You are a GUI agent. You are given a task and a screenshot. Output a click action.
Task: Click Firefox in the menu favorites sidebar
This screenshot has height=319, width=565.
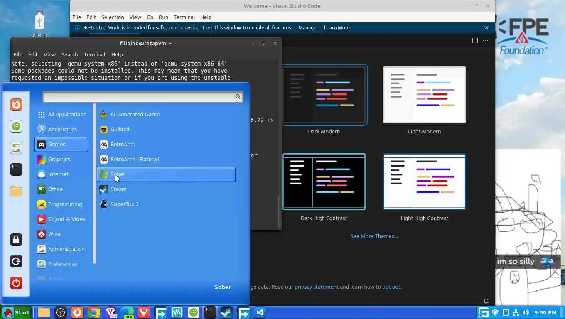[16, 105]
